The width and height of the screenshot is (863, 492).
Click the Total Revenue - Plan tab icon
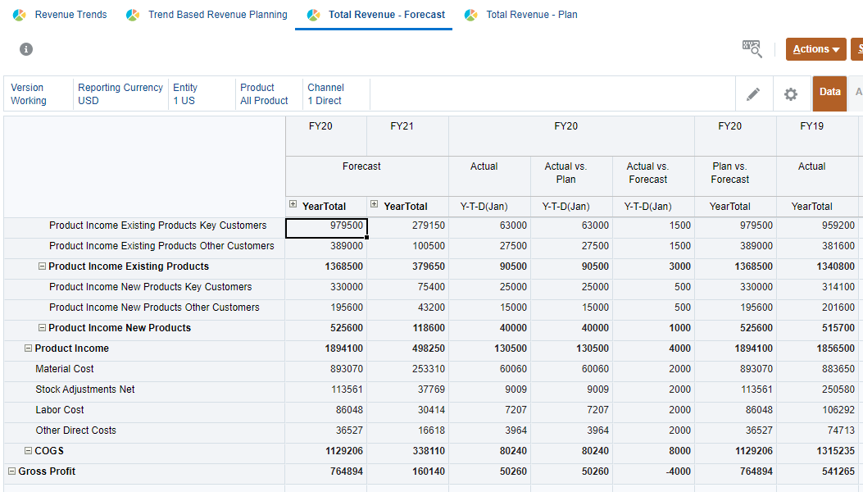pyautogui.click(x=470, y=15)
